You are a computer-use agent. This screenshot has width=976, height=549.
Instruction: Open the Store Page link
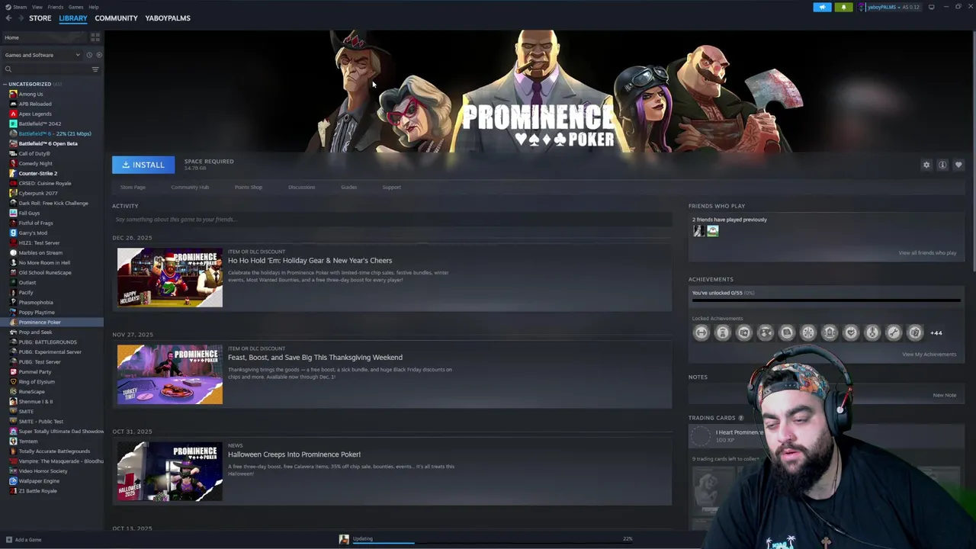133,187
